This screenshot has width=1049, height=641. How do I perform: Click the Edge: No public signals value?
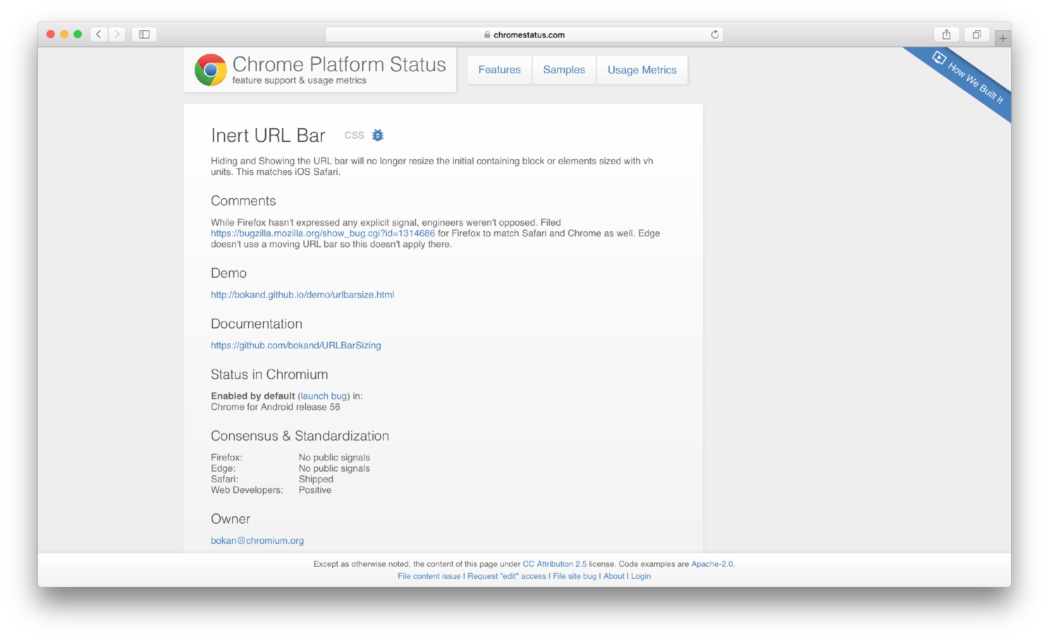coord(334,468)
